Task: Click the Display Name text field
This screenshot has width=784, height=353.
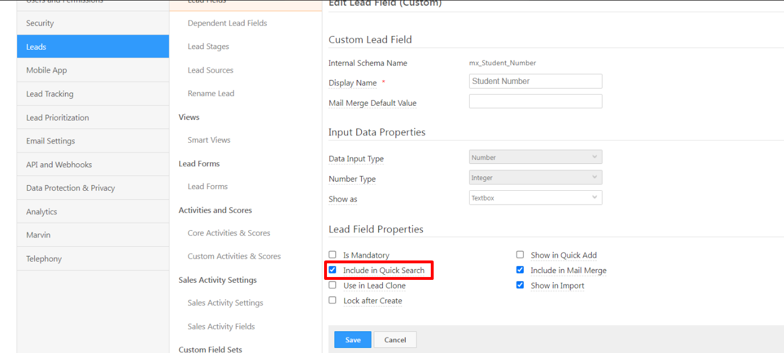Action: [535, 81]
